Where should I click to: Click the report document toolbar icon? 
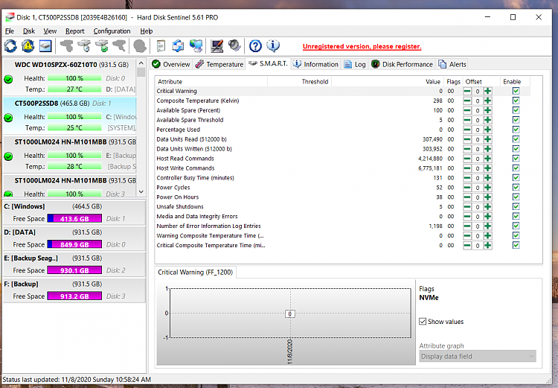(x=161, y=46)
